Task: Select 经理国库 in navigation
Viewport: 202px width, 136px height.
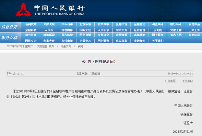Action: tap(67, 30)
